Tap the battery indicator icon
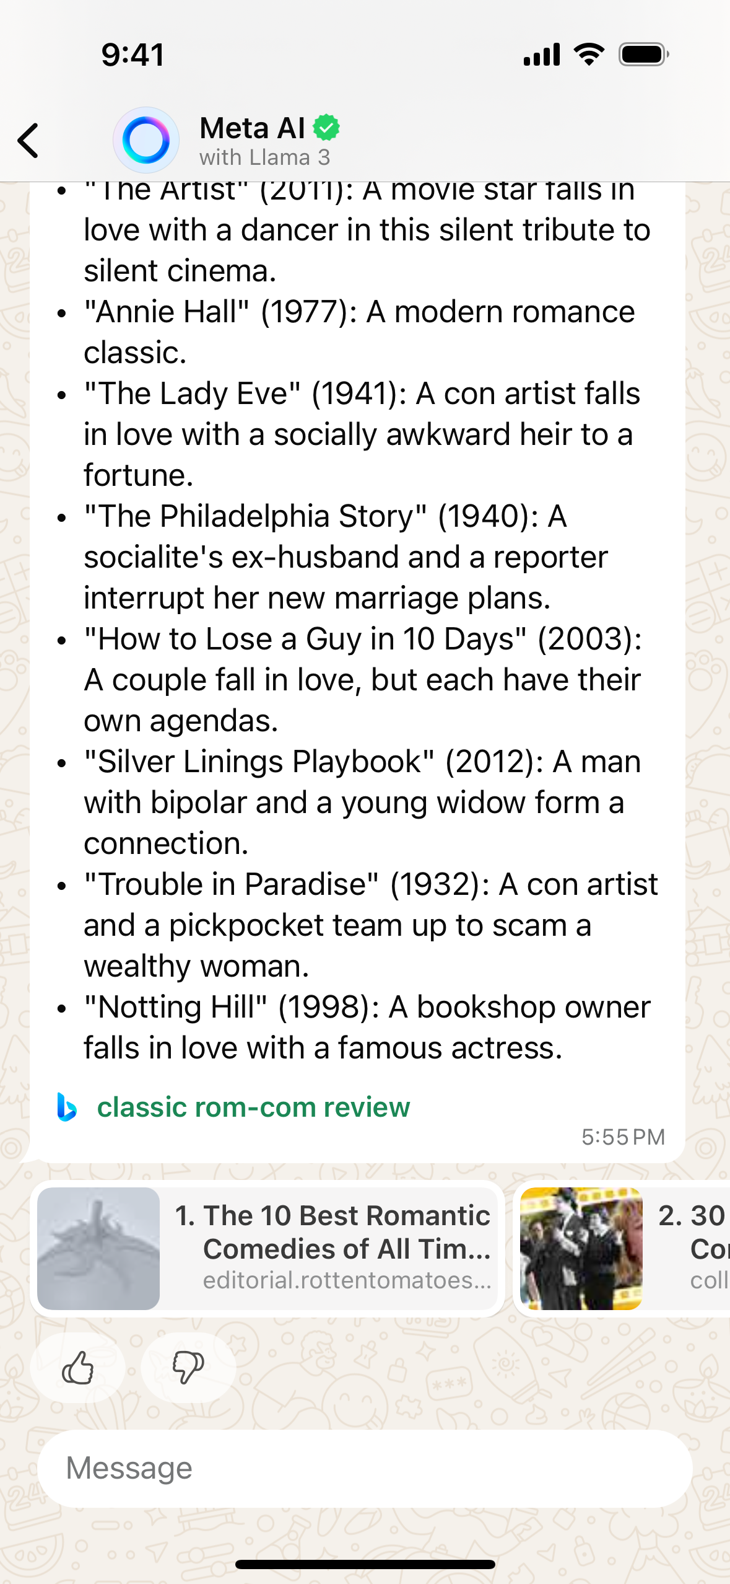The width and height of the screenshot is (730, 1584). tap(644, 55)
